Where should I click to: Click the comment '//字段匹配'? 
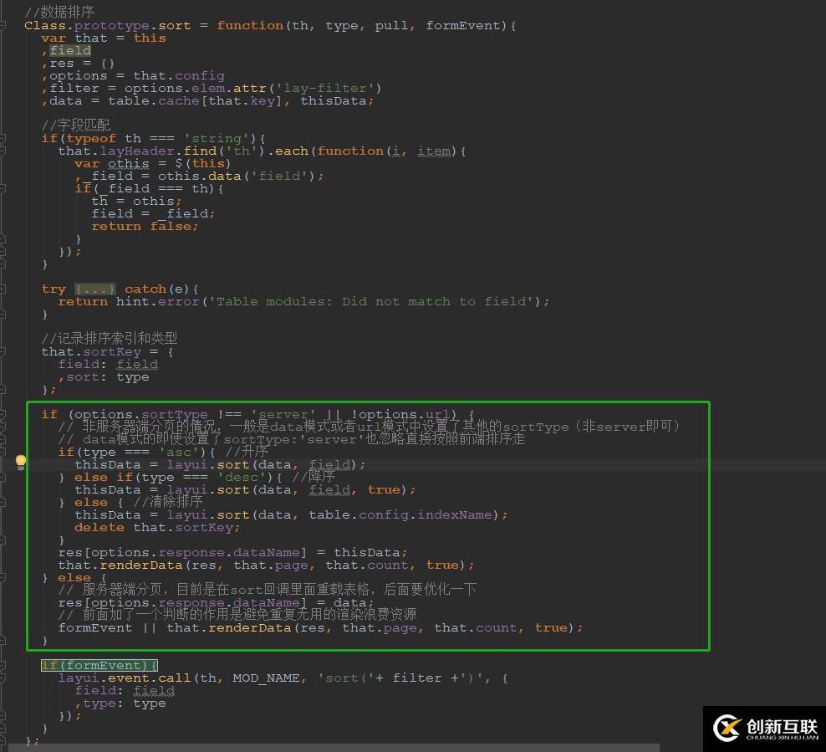pos(76,125)
